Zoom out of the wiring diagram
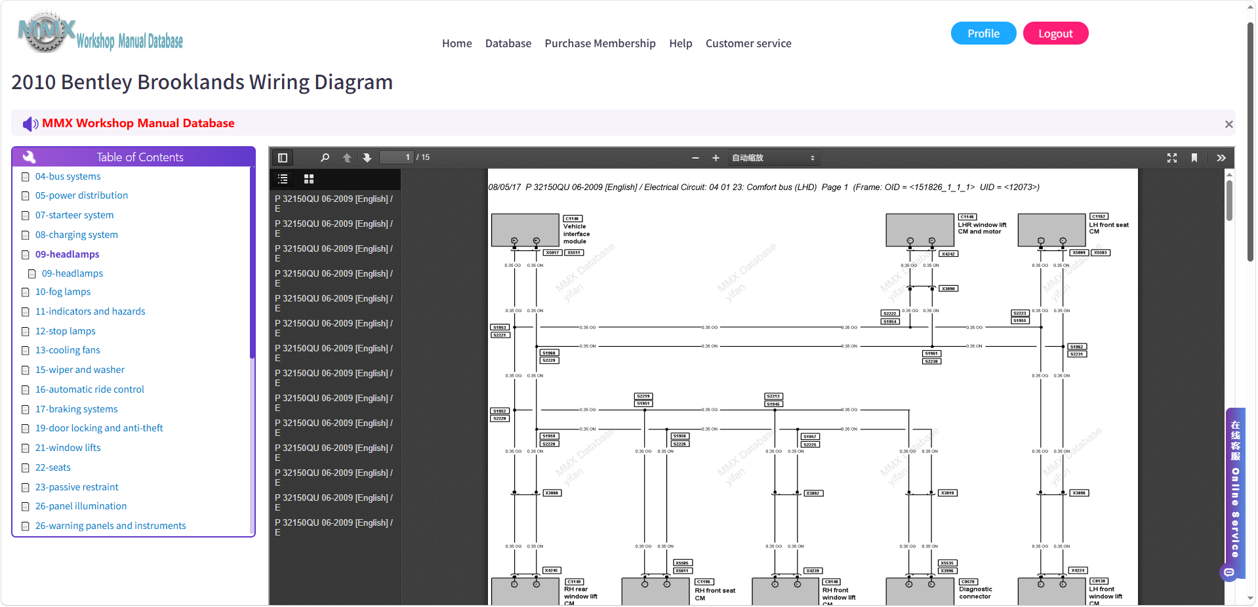The image size is (1258, 607). pyautogui.click(x=695, y=157)
